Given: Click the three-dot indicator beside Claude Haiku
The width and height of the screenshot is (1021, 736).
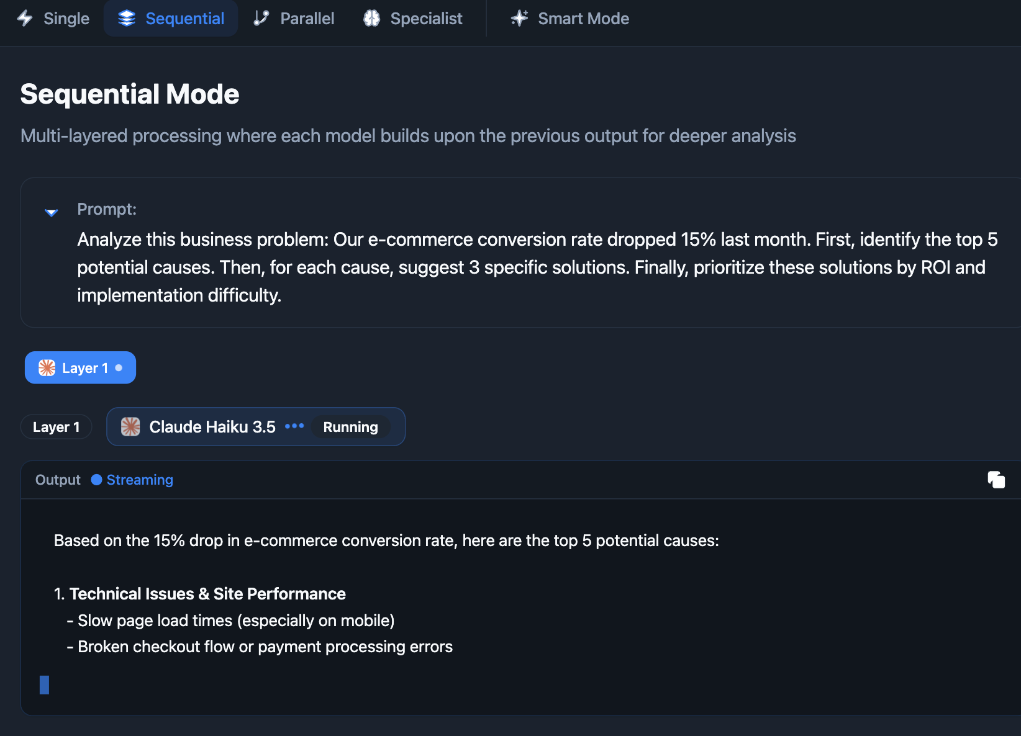Looking at the screenshot, I should point(294,426).
